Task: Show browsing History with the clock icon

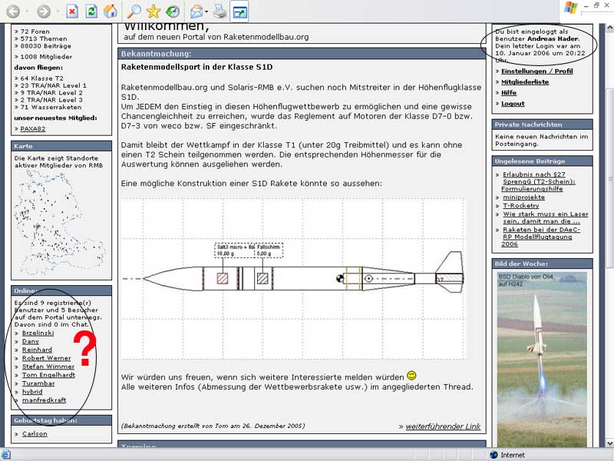Action: [172, 11]
